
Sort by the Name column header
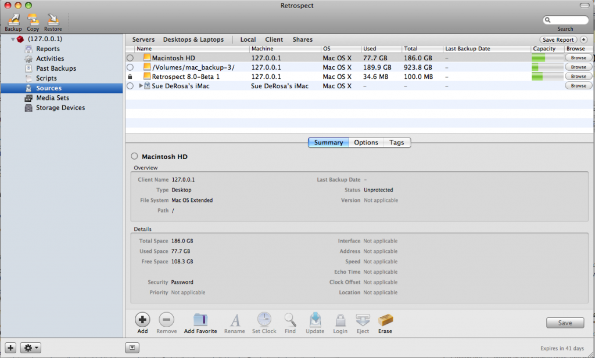pyautogui.click(x=192, y=49)
